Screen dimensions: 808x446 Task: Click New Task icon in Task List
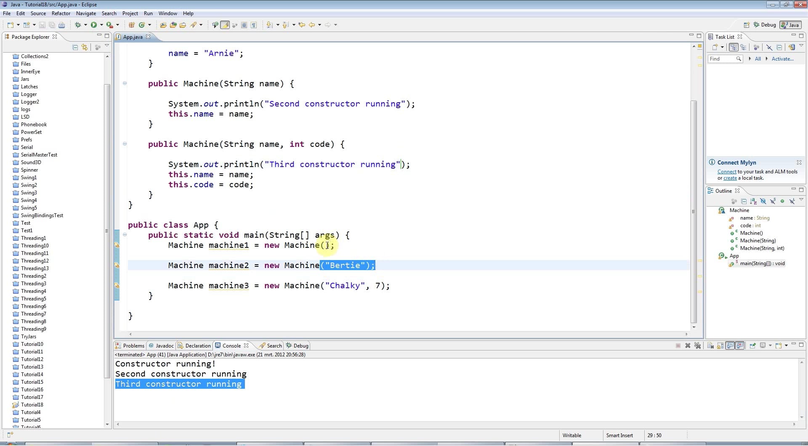tap(715, 47)
